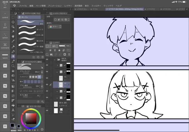Image resolution: width=189 pixels, height=132 pixels.
Task: Tick the checkbox beside the 用紙 layer eye
Action: point(51,111)
